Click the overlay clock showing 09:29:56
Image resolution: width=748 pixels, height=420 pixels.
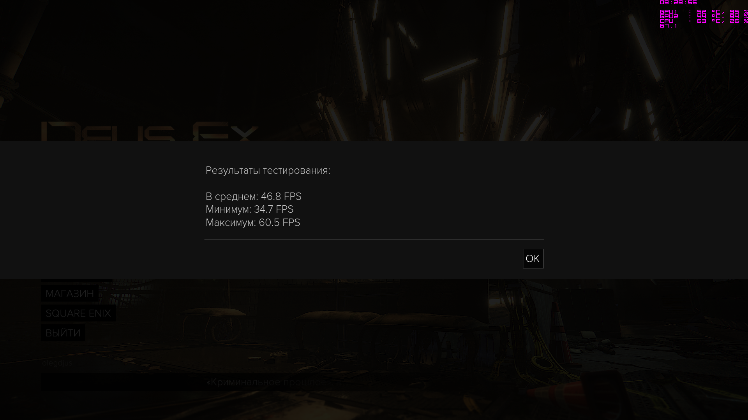click(x=678, y=3)
